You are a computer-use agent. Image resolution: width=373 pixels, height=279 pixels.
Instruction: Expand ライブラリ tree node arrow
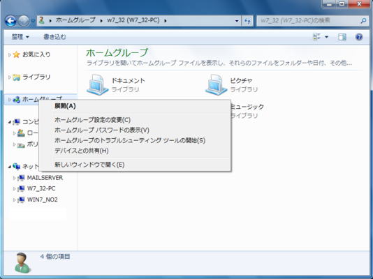(x=9, y=77)
